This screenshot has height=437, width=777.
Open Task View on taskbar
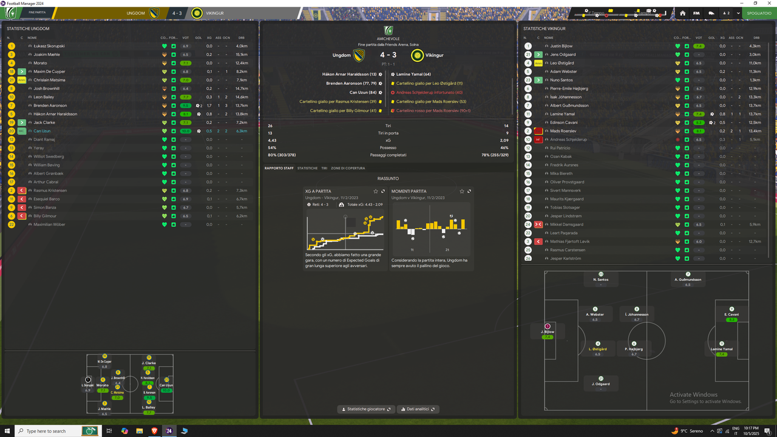(x=110, y=431)
